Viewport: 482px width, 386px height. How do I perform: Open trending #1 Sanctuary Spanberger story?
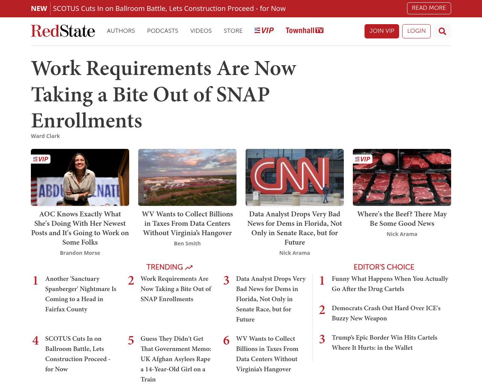point(81,294)
